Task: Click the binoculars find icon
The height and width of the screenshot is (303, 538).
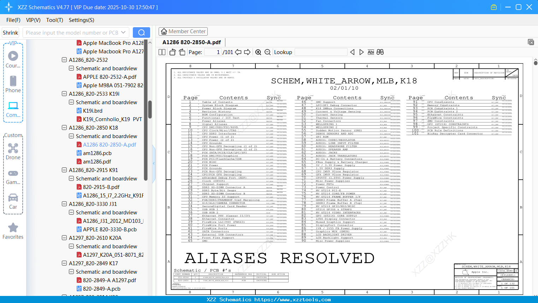Action: 380,52
